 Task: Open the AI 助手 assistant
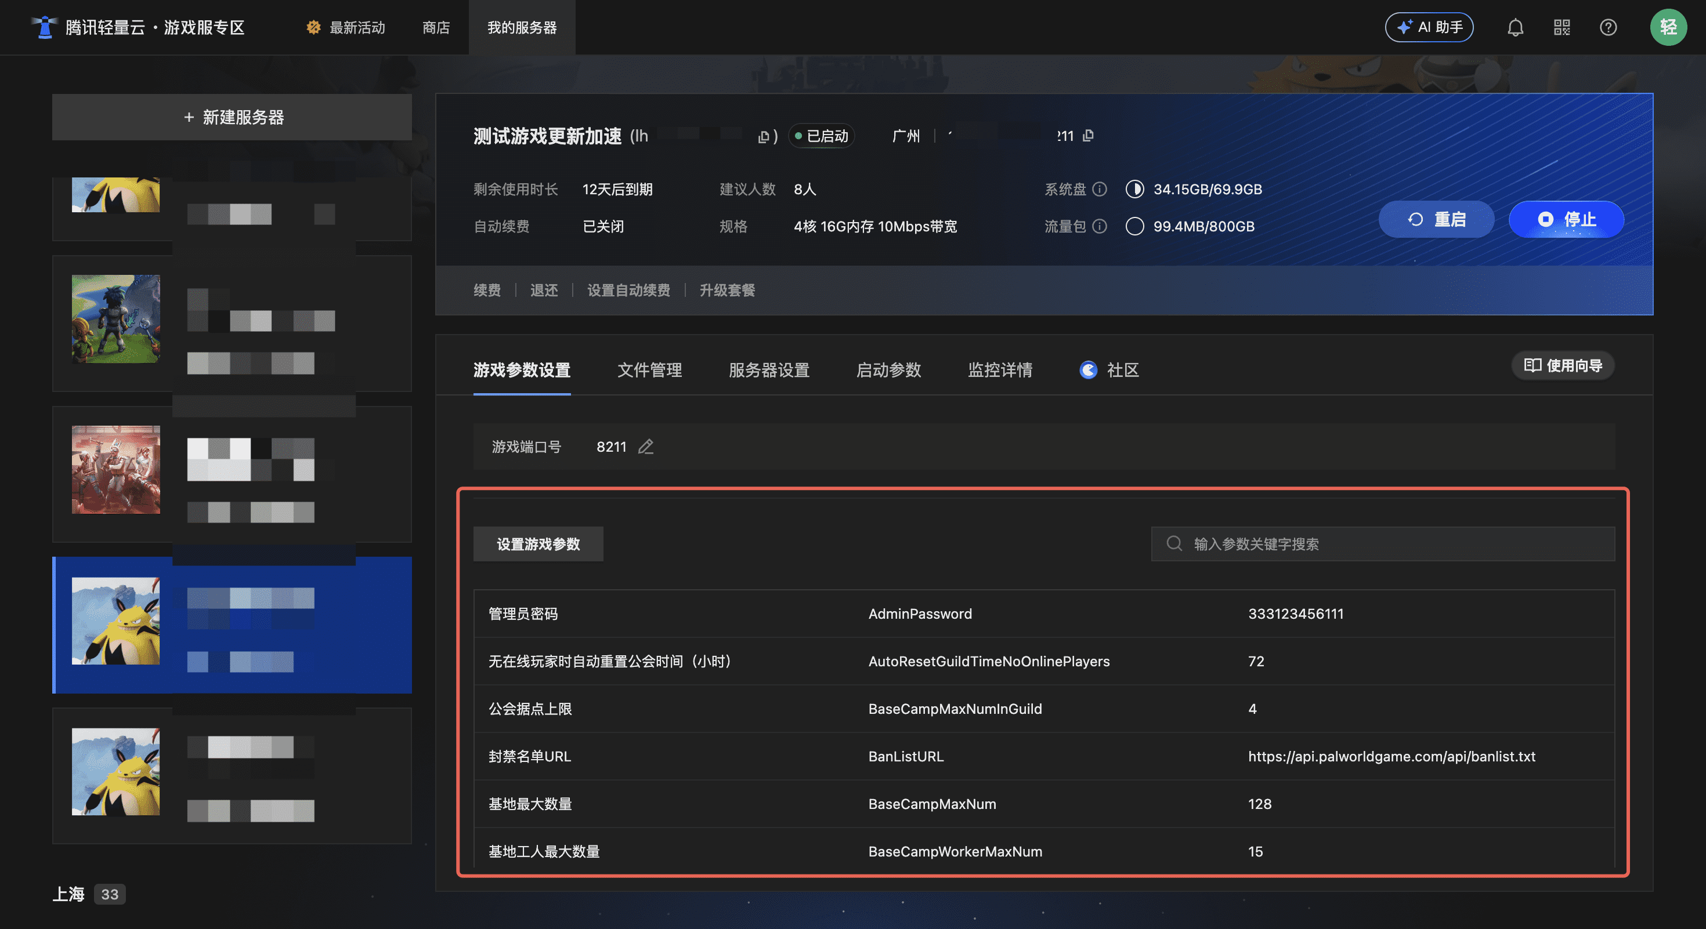click(1429, 27)
